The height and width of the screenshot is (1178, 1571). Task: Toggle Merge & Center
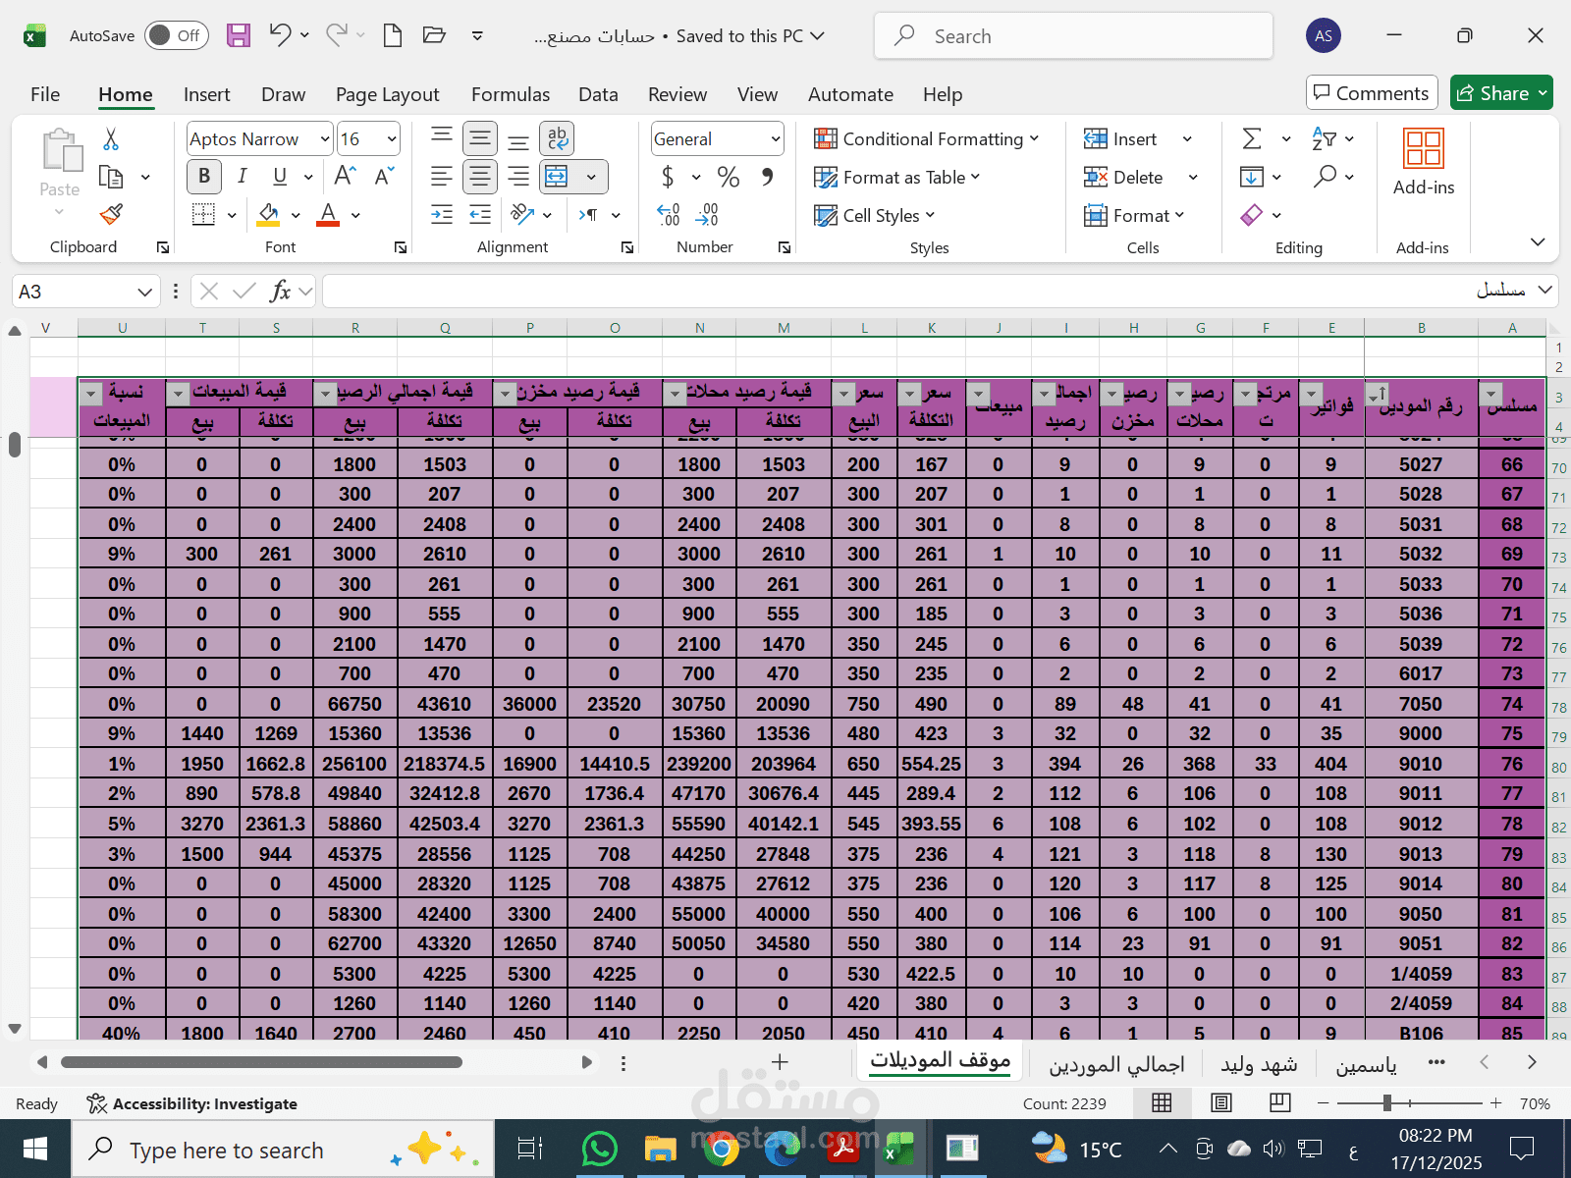[x=557, y=177]
